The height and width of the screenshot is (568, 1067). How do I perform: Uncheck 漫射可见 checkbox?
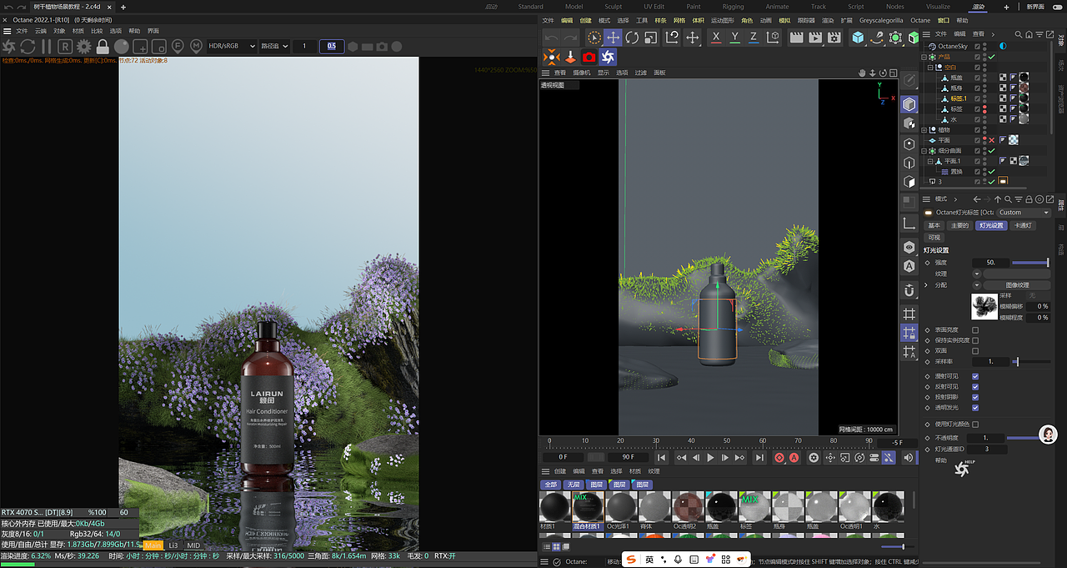click(x=975, y=376)
